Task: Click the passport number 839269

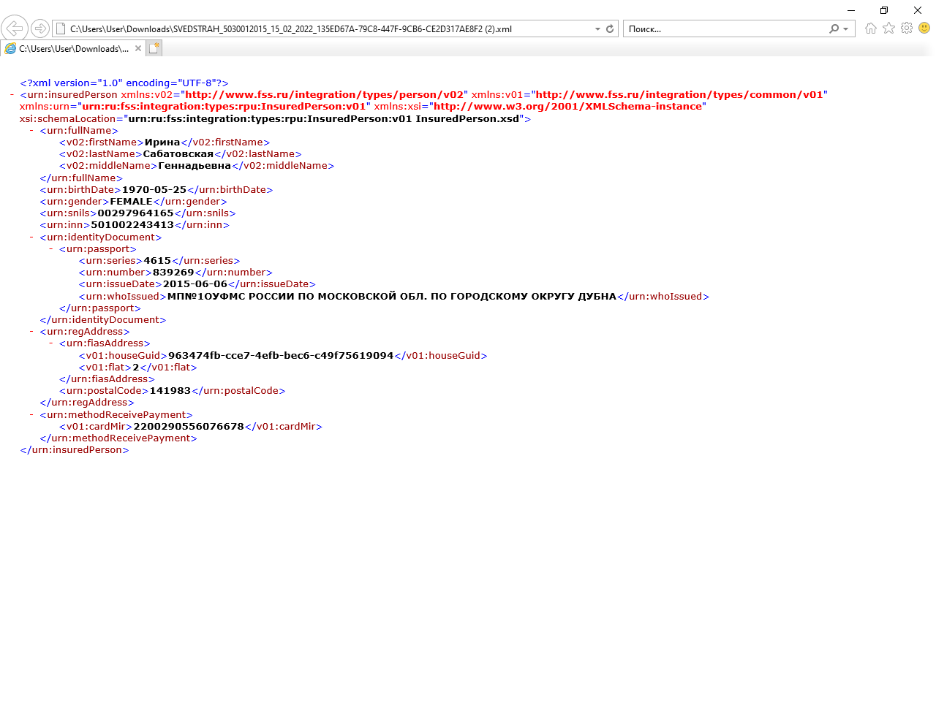Action: tap(173, 273)
